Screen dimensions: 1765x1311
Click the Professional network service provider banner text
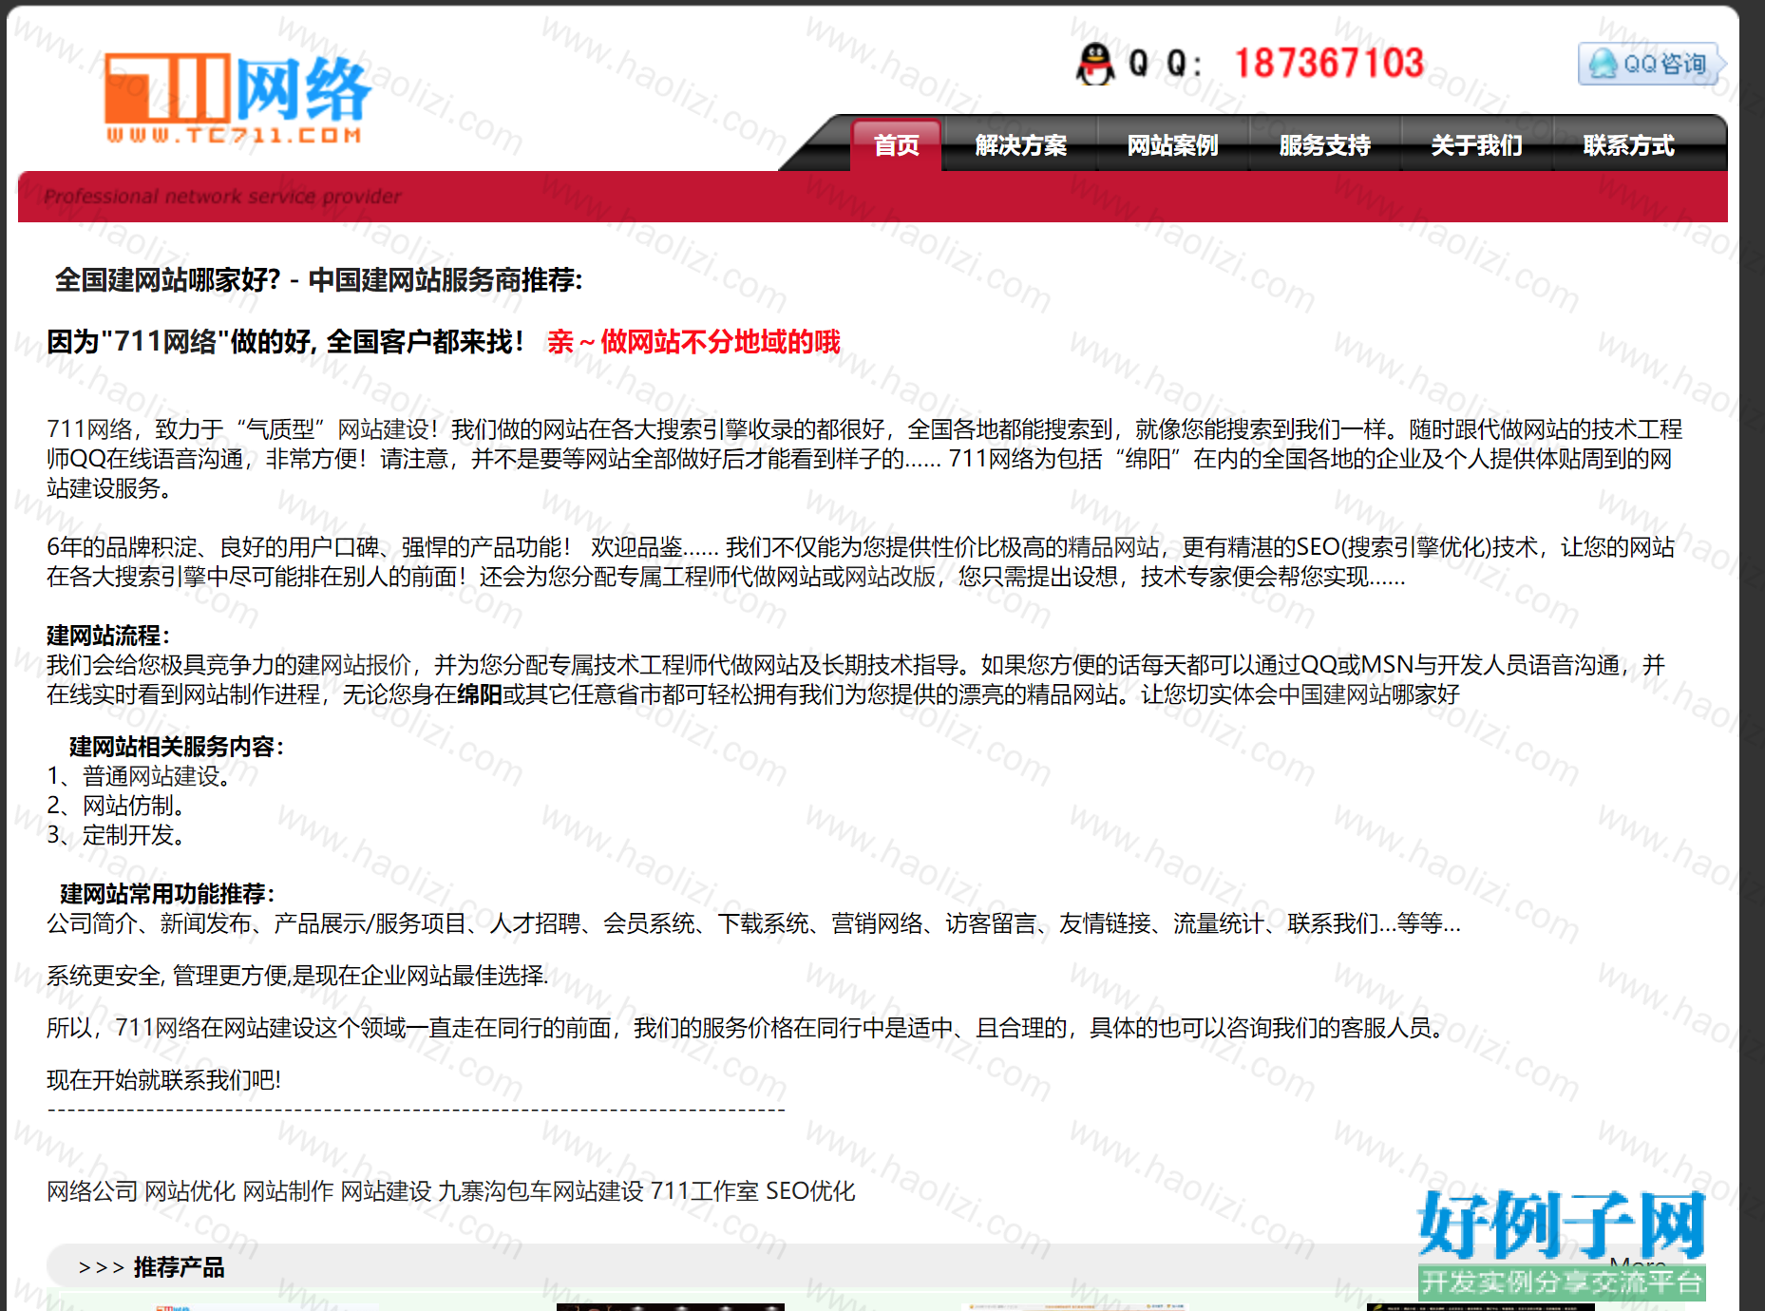point(222,197)
